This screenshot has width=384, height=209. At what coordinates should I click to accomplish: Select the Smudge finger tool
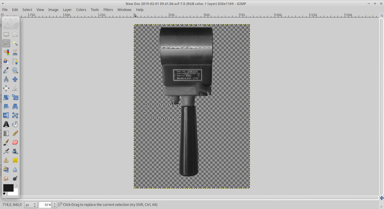point(6,178)
